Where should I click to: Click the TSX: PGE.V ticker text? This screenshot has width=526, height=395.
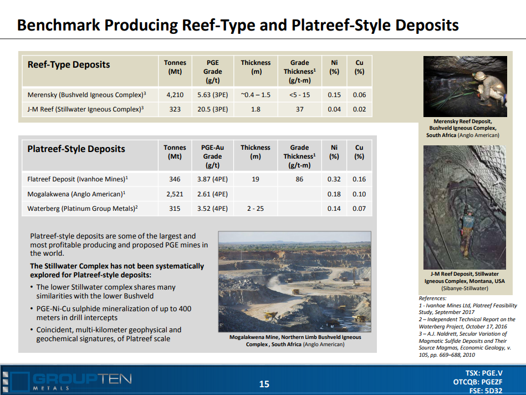484,373
